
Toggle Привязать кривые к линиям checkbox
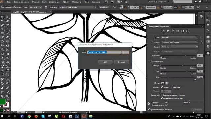point(162,95)
